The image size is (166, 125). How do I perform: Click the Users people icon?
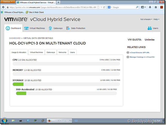150,28
